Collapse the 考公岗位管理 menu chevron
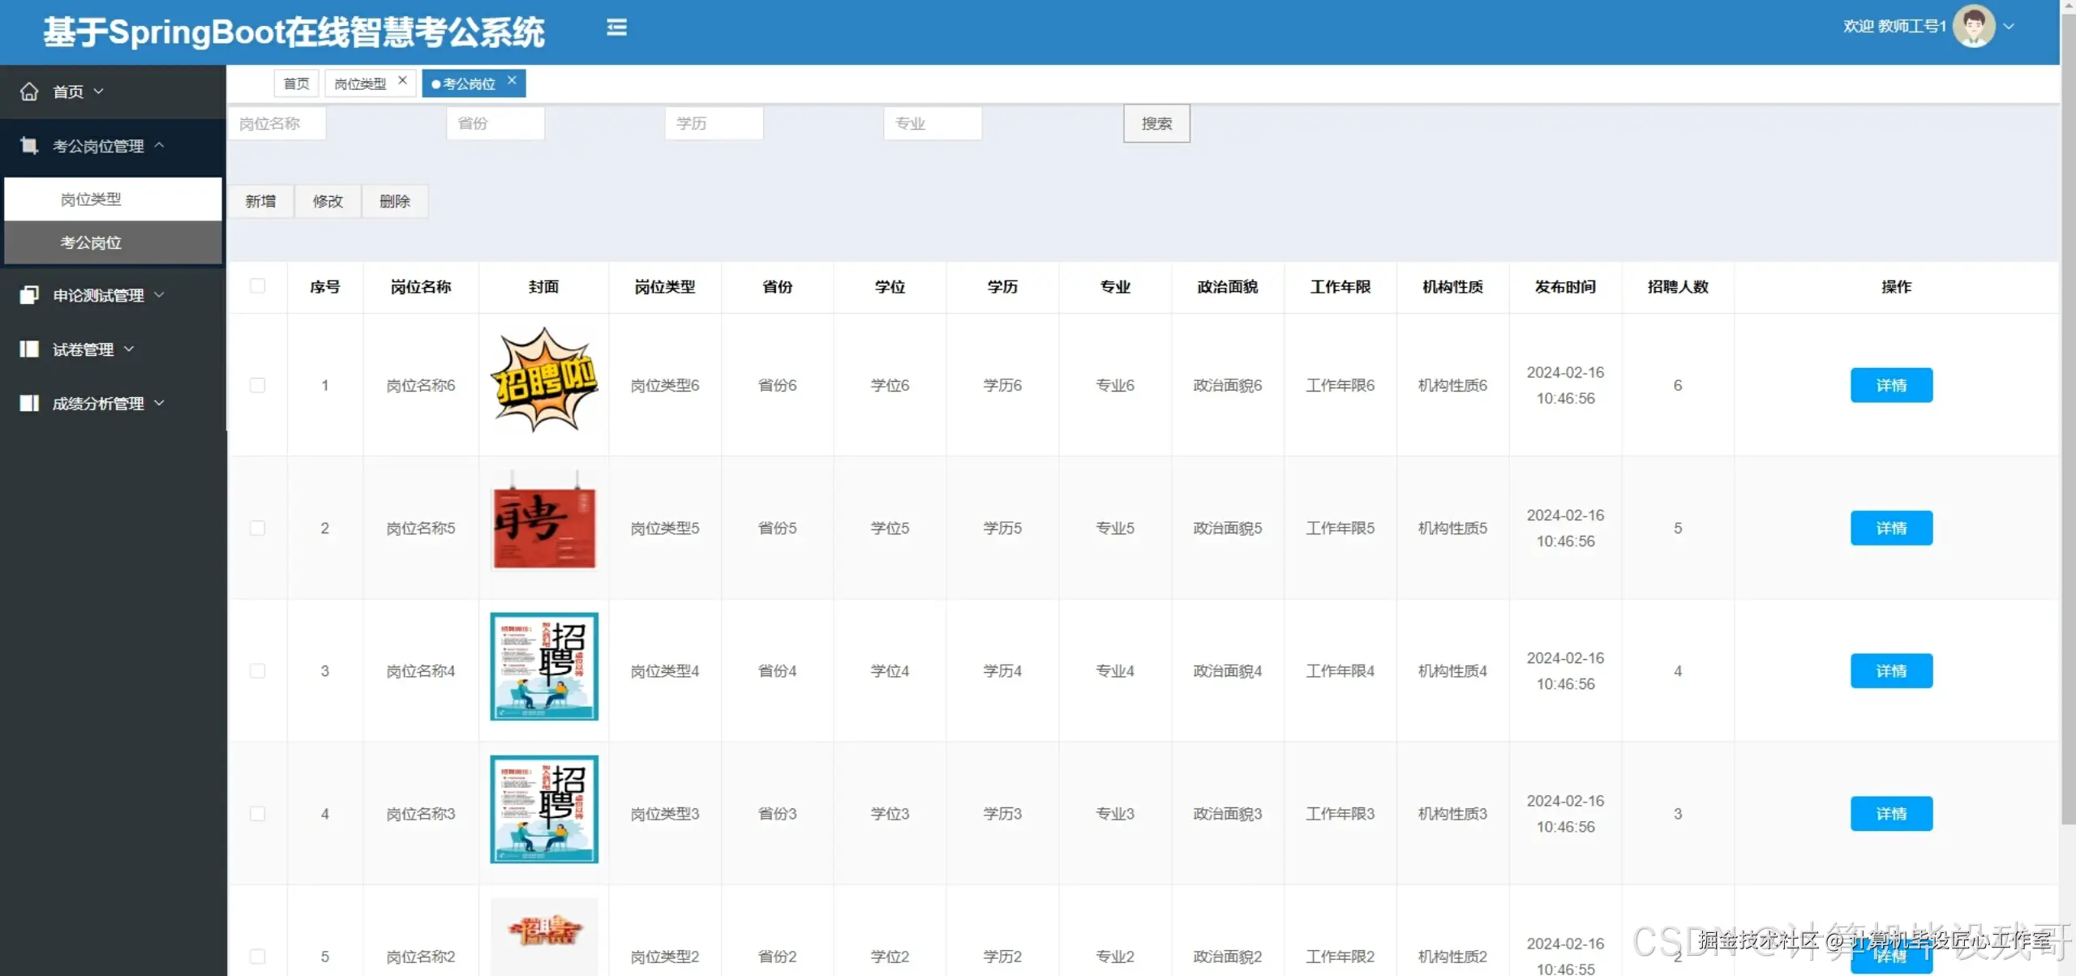The width and height of the screenshot is (2076, 976). (x=160, y=145)
